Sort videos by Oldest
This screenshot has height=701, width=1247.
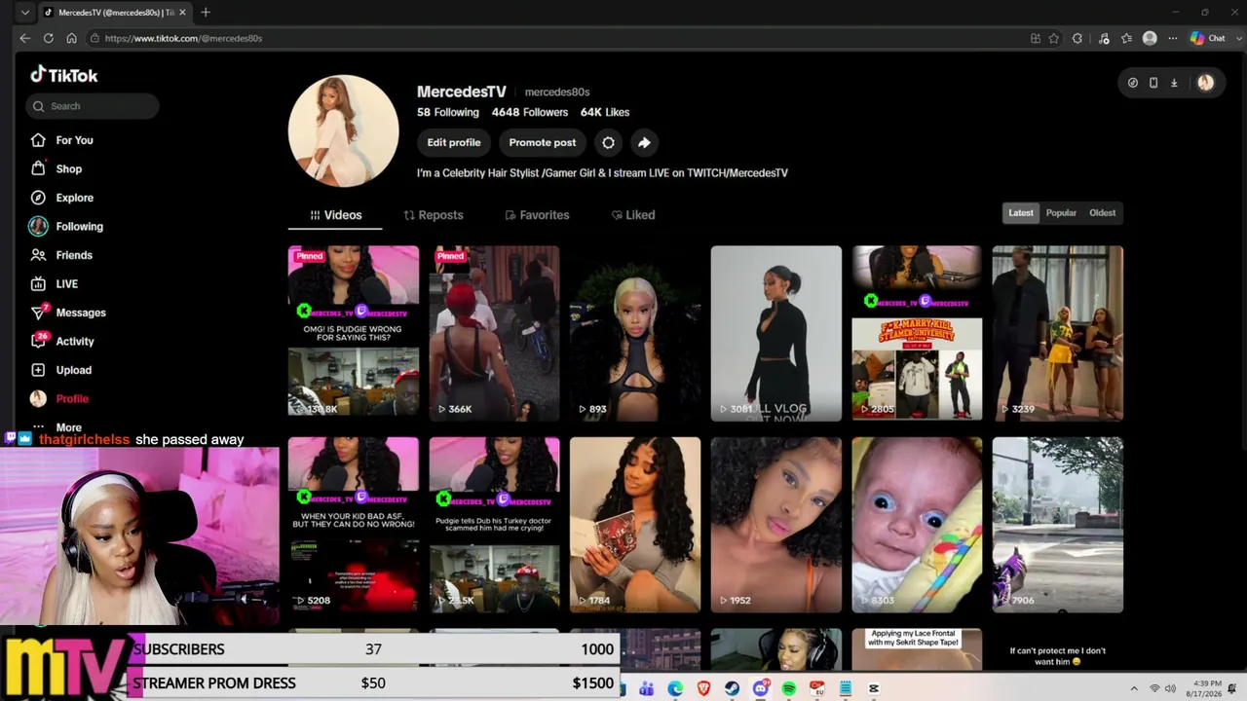[1102, 213]
